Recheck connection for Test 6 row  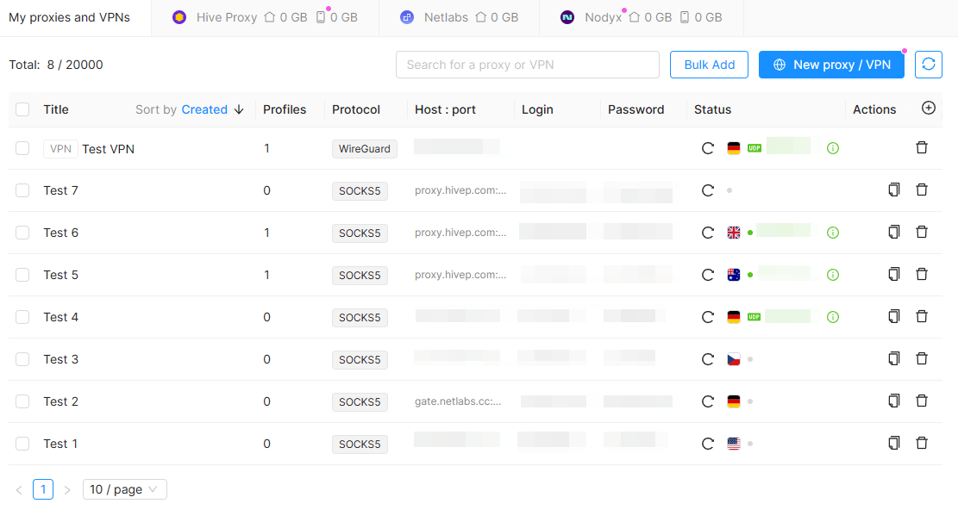[707, 233]
